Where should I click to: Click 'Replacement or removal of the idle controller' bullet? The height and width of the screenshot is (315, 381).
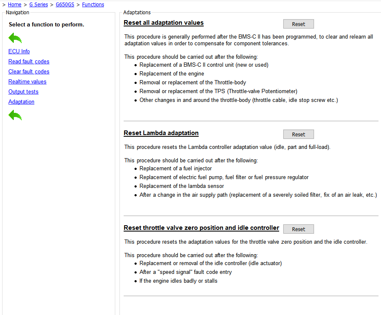click(211, 263)
